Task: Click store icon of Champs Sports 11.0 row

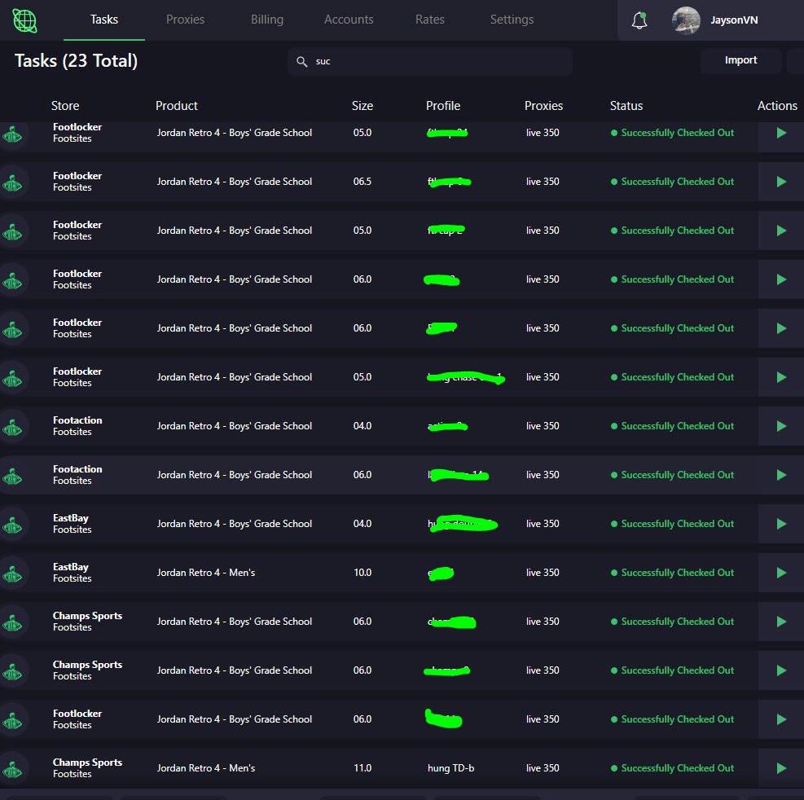Action: coord(12,769)
